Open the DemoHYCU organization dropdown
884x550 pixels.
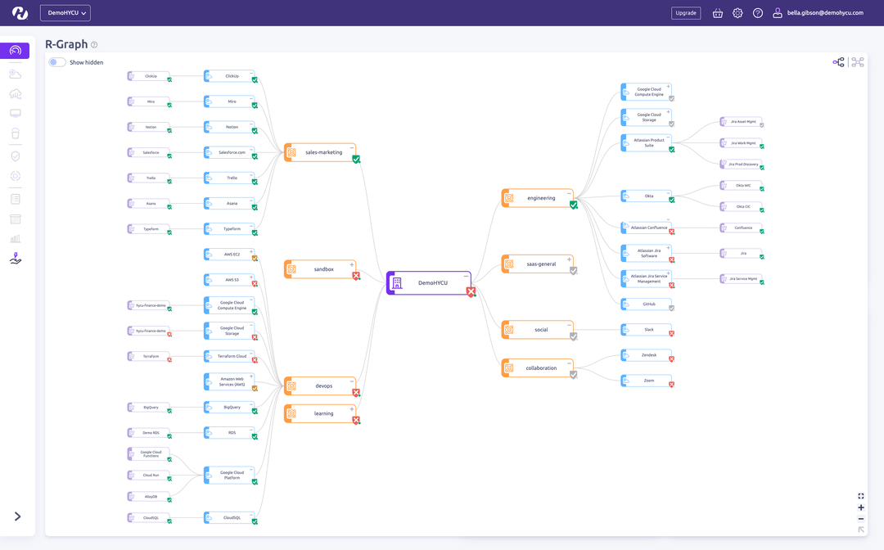[x=65, y=13]
